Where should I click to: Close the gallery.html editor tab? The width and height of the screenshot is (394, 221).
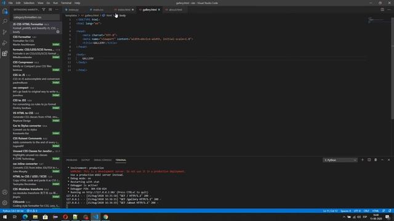[x=159, y=10]
